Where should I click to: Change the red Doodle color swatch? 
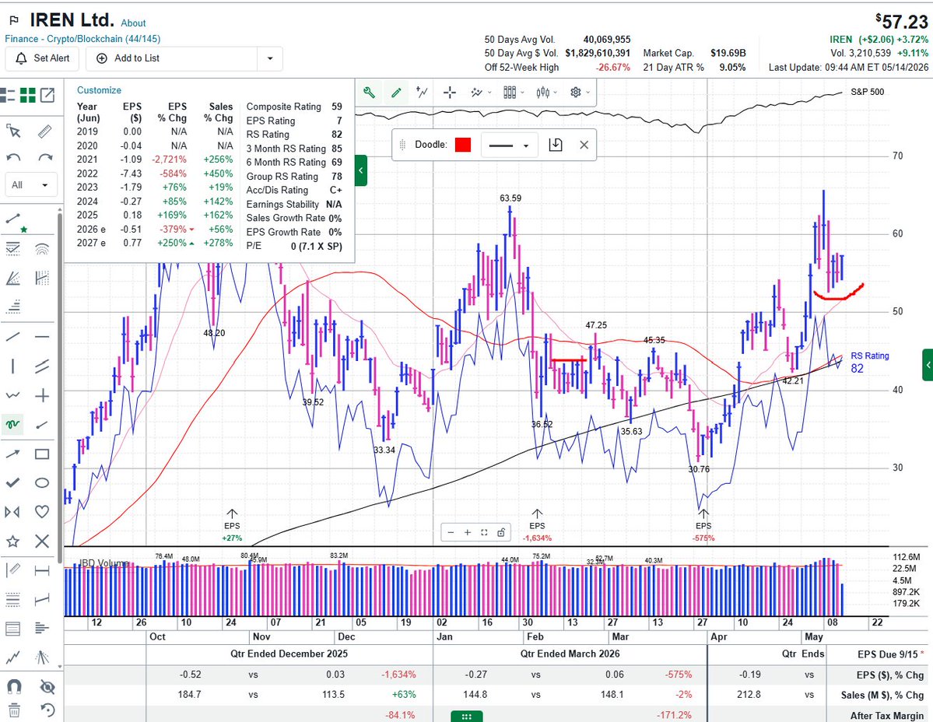[x=463, y=145]
